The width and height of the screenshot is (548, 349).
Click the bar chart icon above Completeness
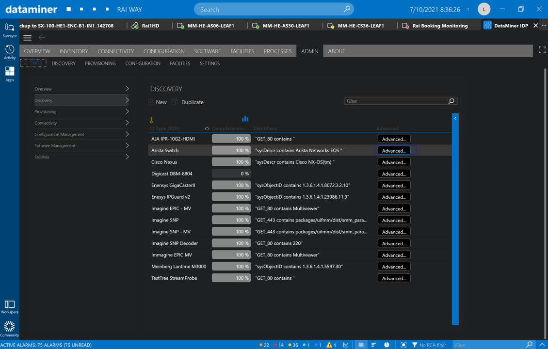coord(245,119)
